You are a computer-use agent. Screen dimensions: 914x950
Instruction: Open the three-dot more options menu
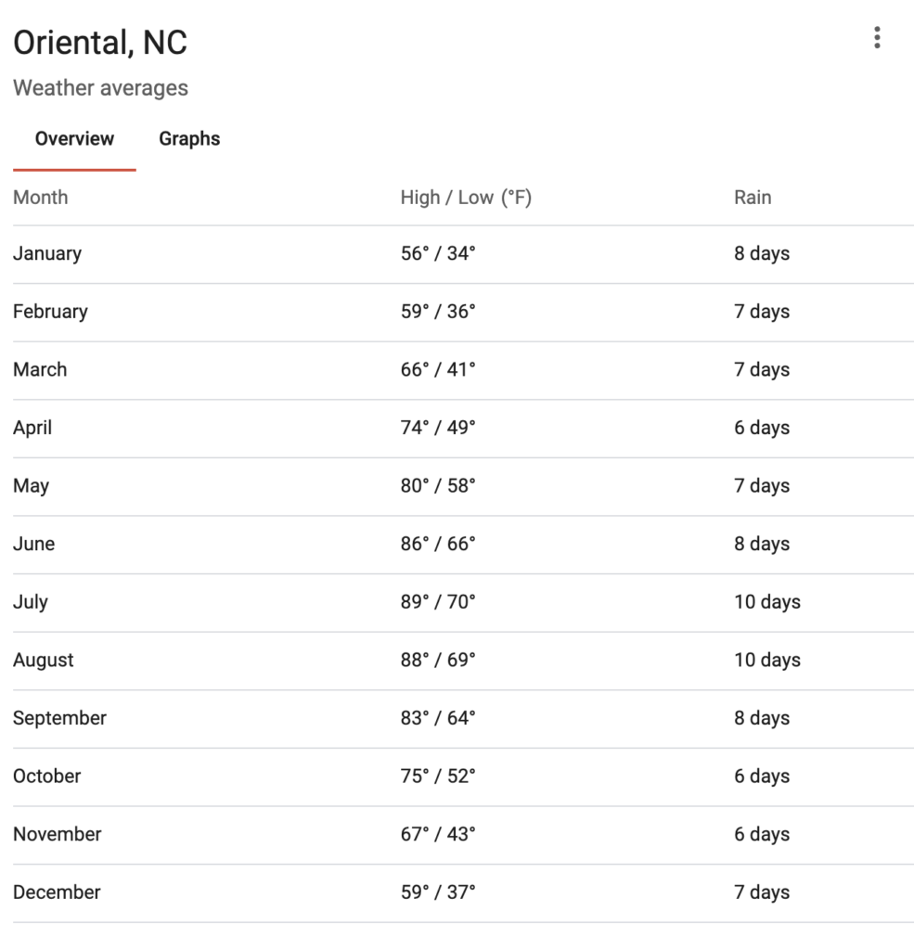click(x=877, y=37)
